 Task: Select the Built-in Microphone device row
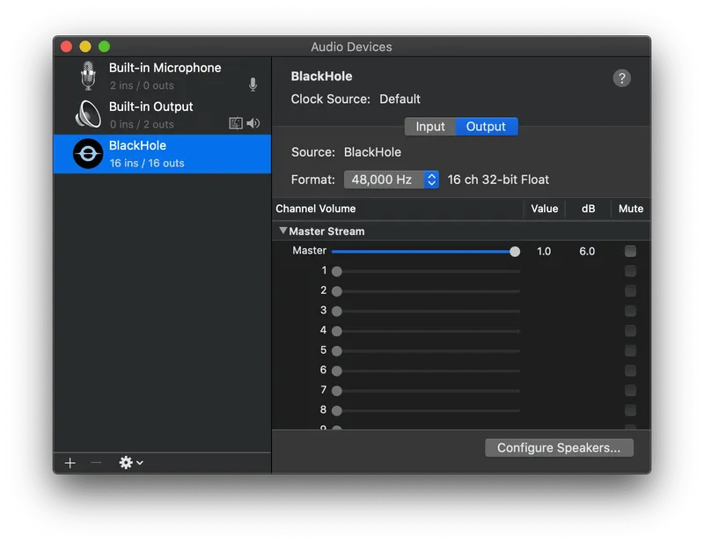(x=162, y=76)
